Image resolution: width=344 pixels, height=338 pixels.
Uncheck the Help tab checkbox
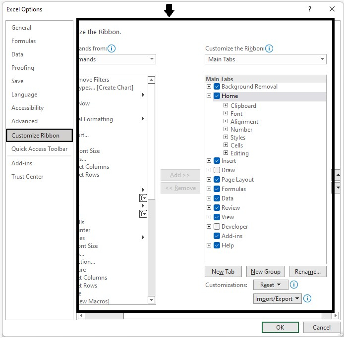[217, 245]
